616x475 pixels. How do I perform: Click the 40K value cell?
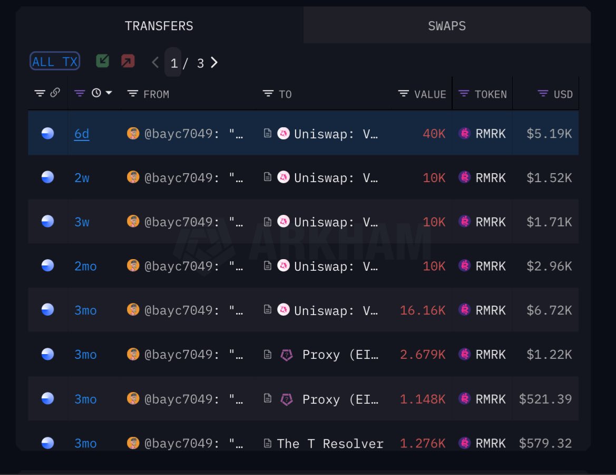(434, 134)
